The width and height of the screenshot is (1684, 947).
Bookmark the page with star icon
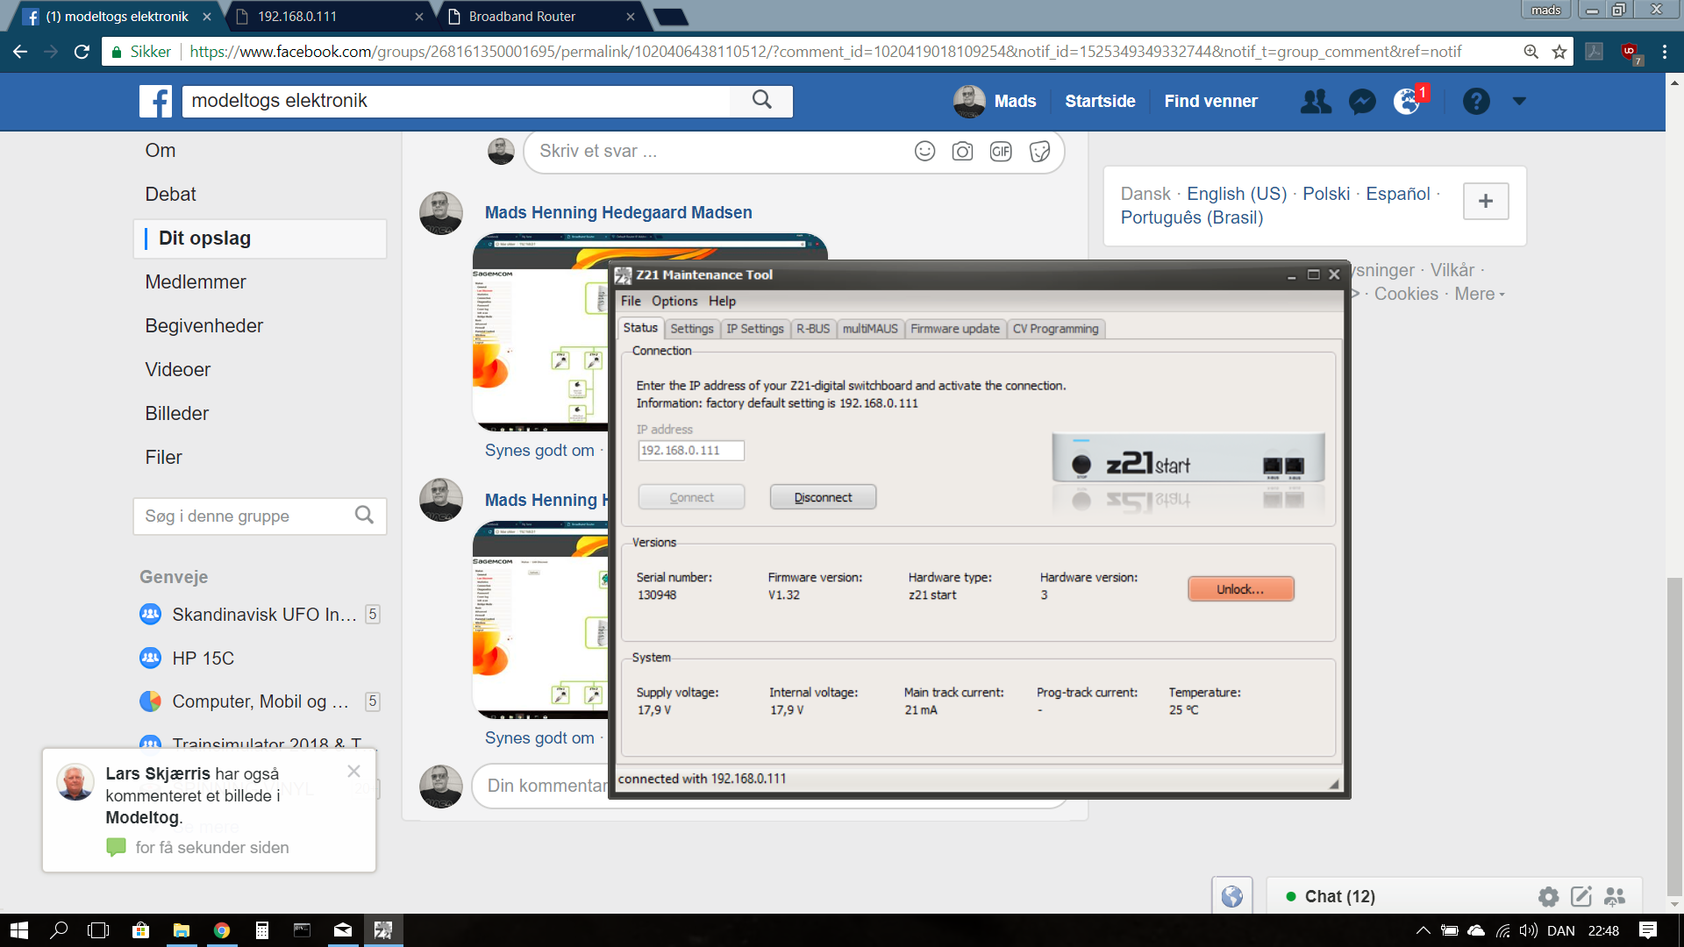1559,52
